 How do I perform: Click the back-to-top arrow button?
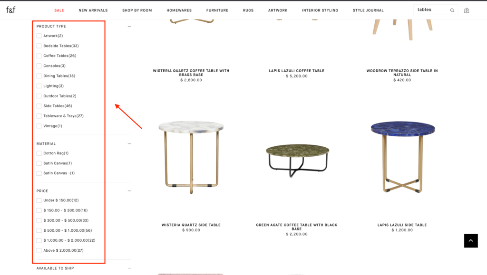471,241
